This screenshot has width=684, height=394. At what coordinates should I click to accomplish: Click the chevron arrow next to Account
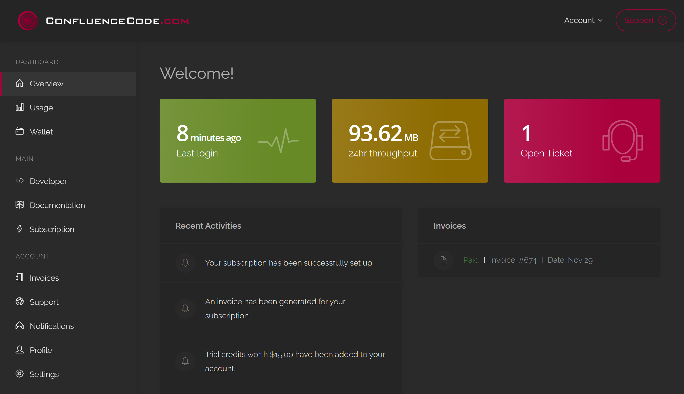pos(600,21)
